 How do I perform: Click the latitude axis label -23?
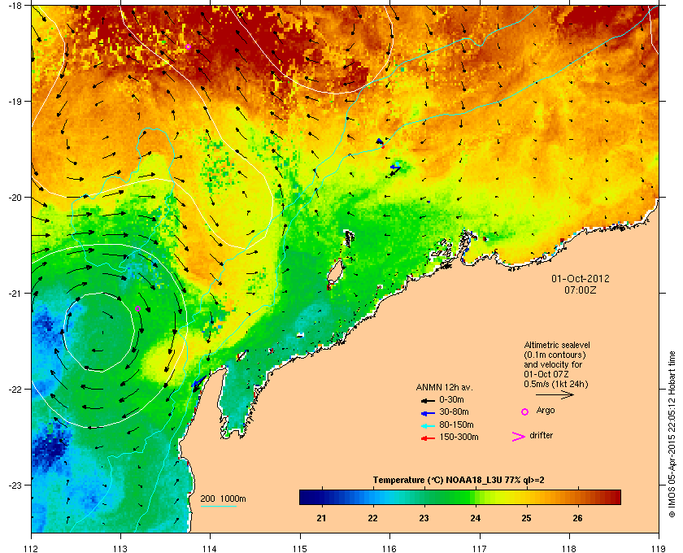coord(14,485)
